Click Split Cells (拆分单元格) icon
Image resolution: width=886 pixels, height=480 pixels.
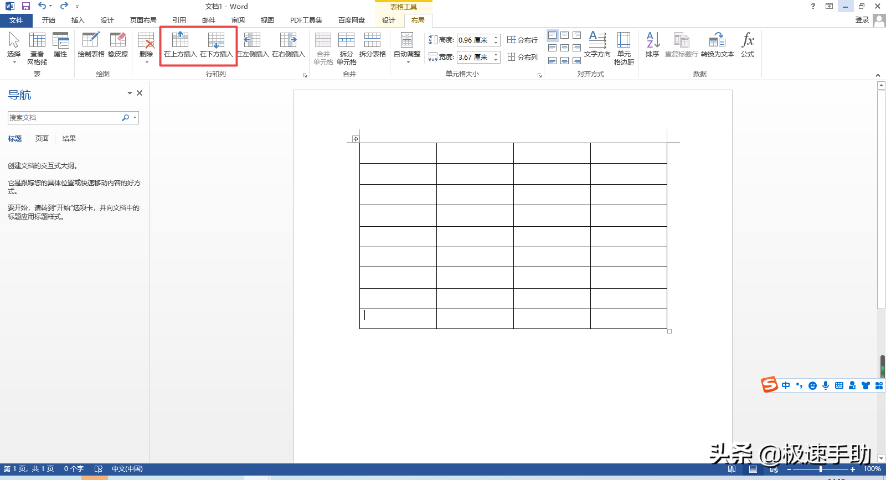(x=346, y=48)
